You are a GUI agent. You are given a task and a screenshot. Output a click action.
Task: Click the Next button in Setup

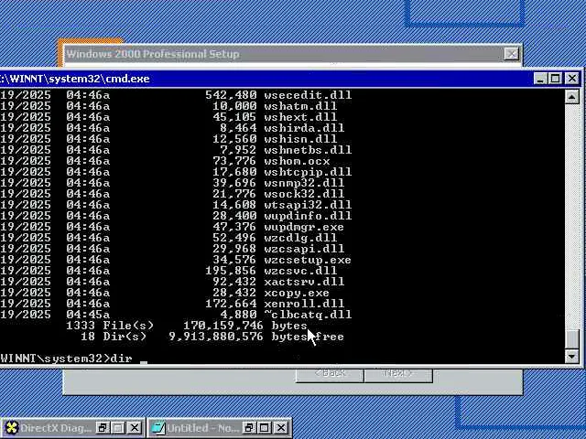point(398,375)
